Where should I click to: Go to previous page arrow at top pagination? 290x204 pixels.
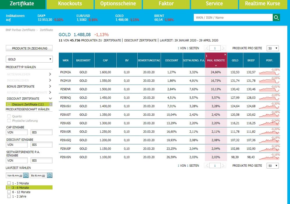(x=207, y=48)
